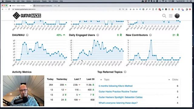This screenshot has width=194, height=109.
Task: Click the New Contributors chart peak point
Action: [151, 40]
